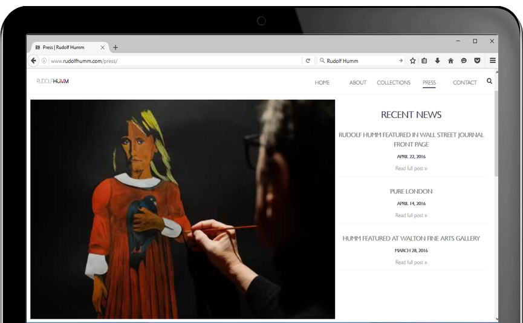
Task: Click the Pocket shield icon in toolbar
Action: point(477,60)
